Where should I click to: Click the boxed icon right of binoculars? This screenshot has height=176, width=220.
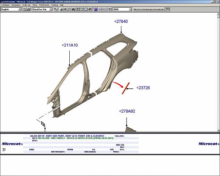pyautogui.click(x=77, y=10)
